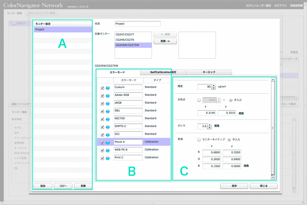Switch to the SelfCalibration設定 tab

tap(163, 72)
